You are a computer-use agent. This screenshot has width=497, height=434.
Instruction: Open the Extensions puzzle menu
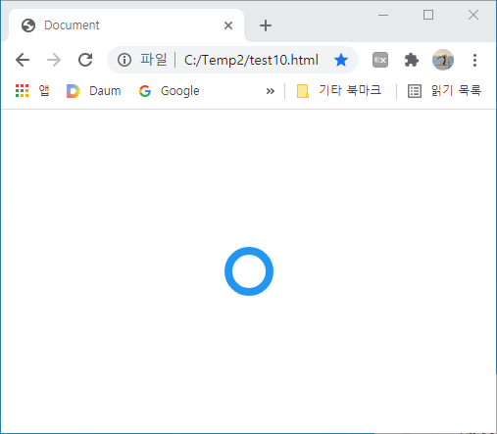coord(412,60)
